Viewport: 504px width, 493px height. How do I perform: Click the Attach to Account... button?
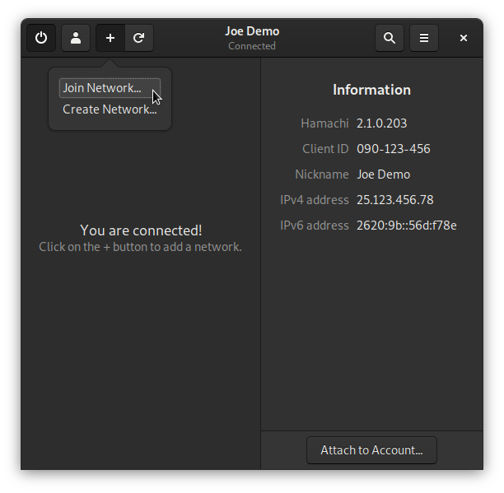click(x=371, y=450)
